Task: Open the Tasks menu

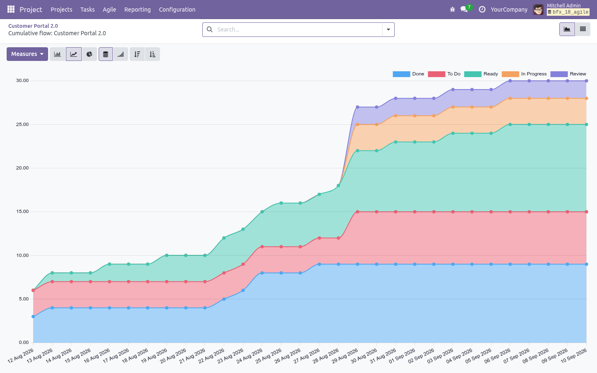Action: (87, 10)
